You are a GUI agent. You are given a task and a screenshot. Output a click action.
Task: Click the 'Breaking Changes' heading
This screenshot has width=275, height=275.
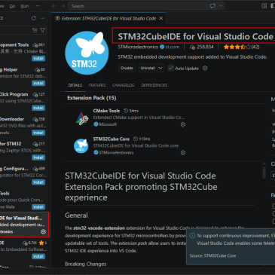86,264
